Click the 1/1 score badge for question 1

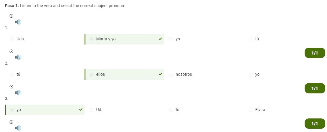point(315,53)
